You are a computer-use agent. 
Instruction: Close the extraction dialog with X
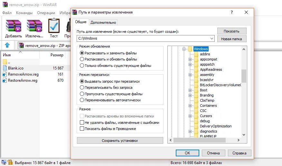[x=246, y=12]
